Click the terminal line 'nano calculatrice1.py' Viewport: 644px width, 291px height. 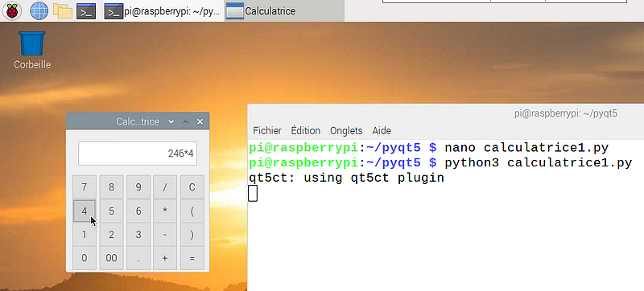pos(526,147)
